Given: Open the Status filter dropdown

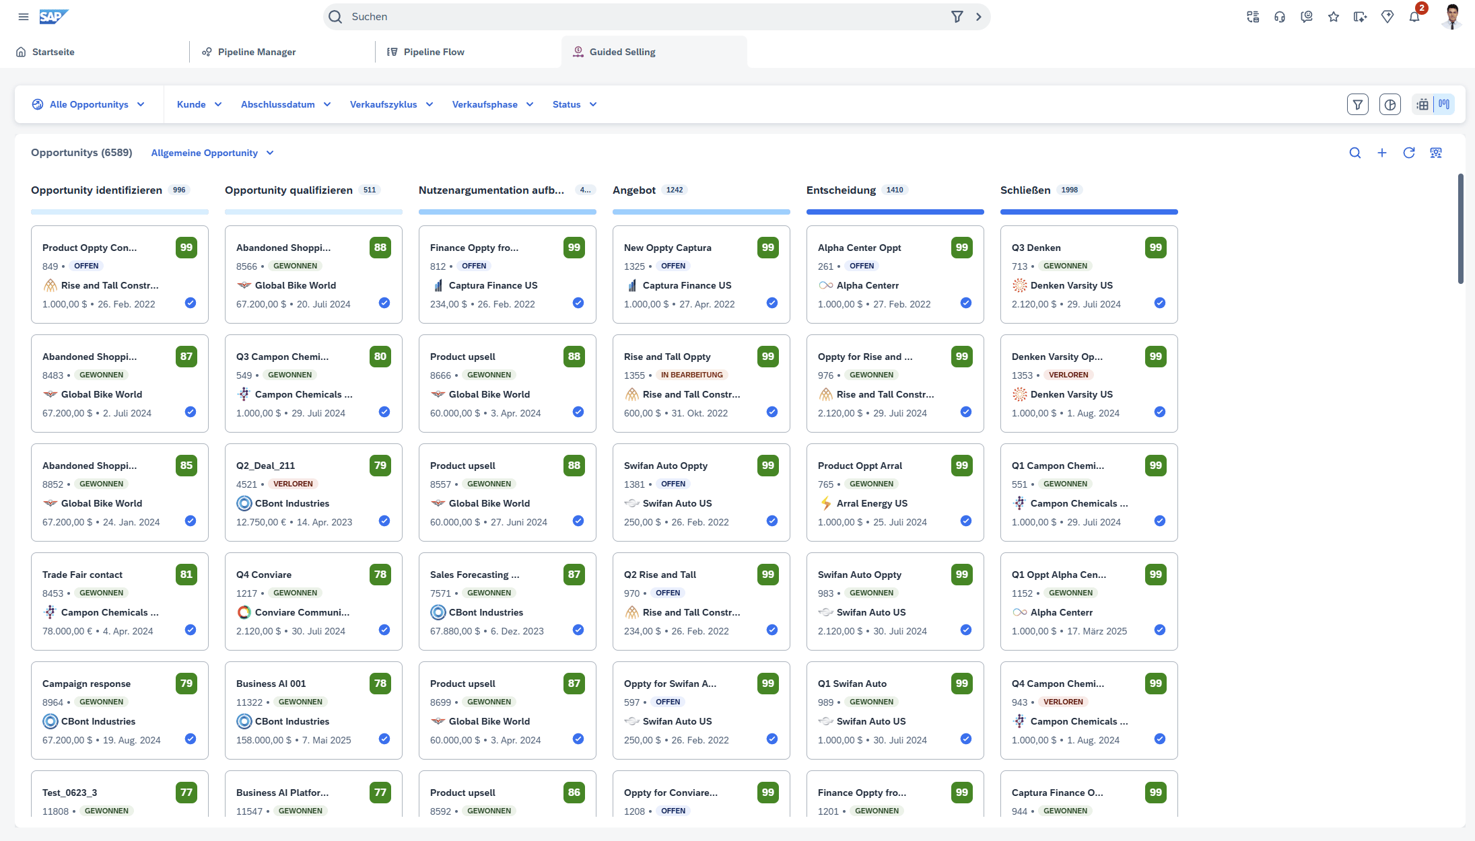Looking at the screenshot, I should [x=575, y=104].
